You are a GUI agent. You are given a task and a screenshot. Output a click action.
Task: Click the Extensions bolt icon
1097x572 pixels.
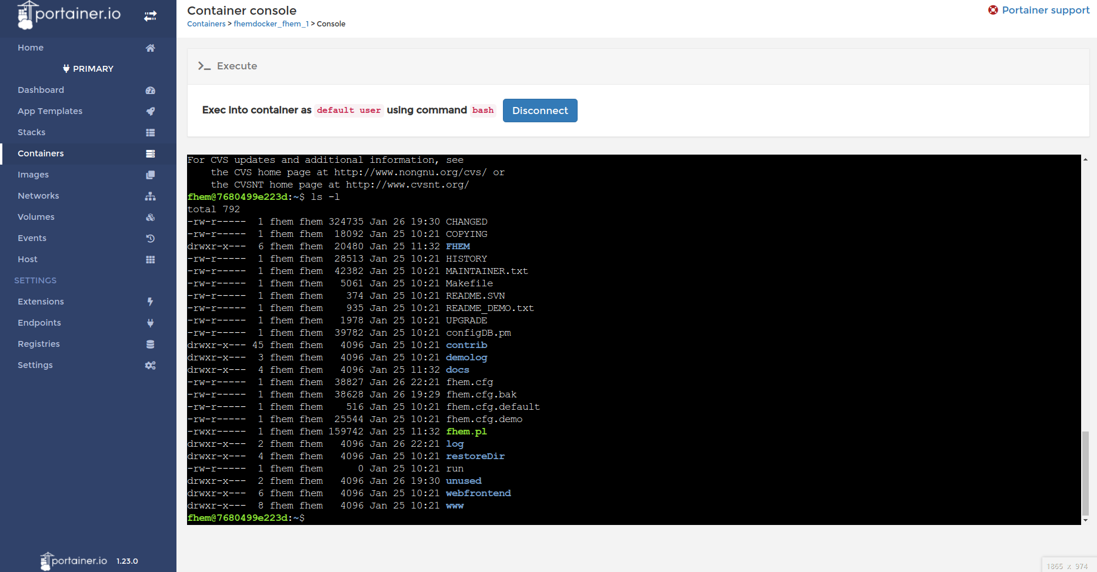(x=151, y=302)
